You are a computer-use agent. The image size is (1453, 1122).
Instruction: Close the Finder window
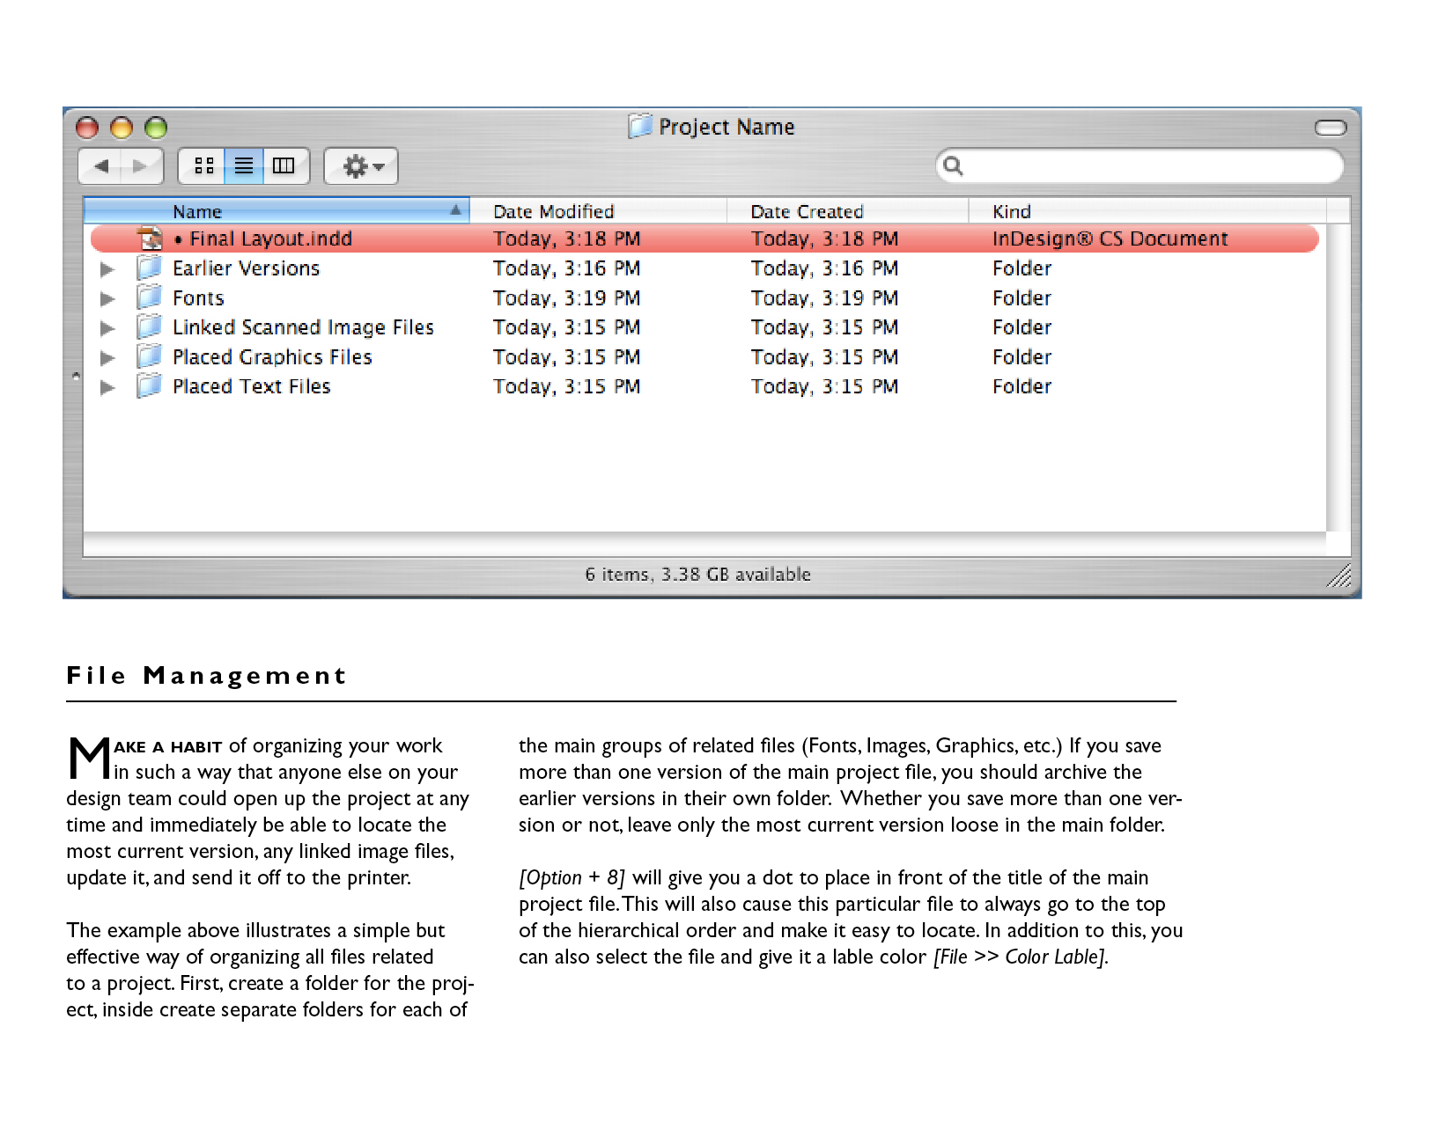tap(87, 128)
